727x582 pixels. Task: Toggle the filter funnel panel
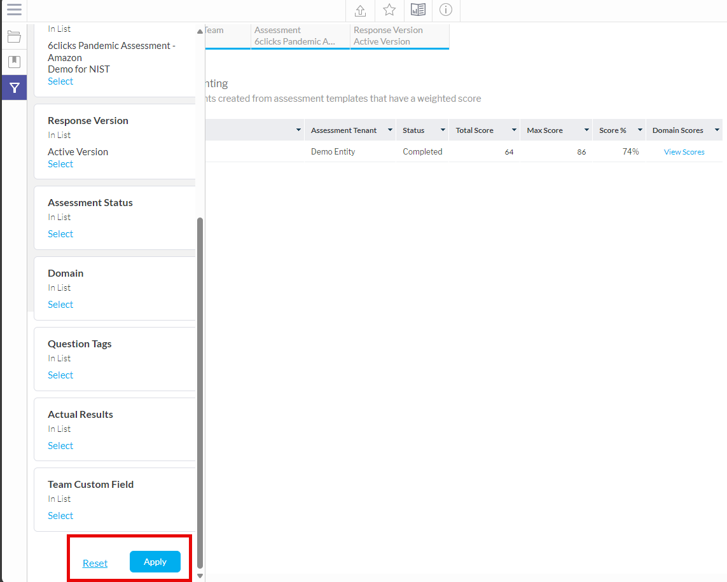point(15,88)
